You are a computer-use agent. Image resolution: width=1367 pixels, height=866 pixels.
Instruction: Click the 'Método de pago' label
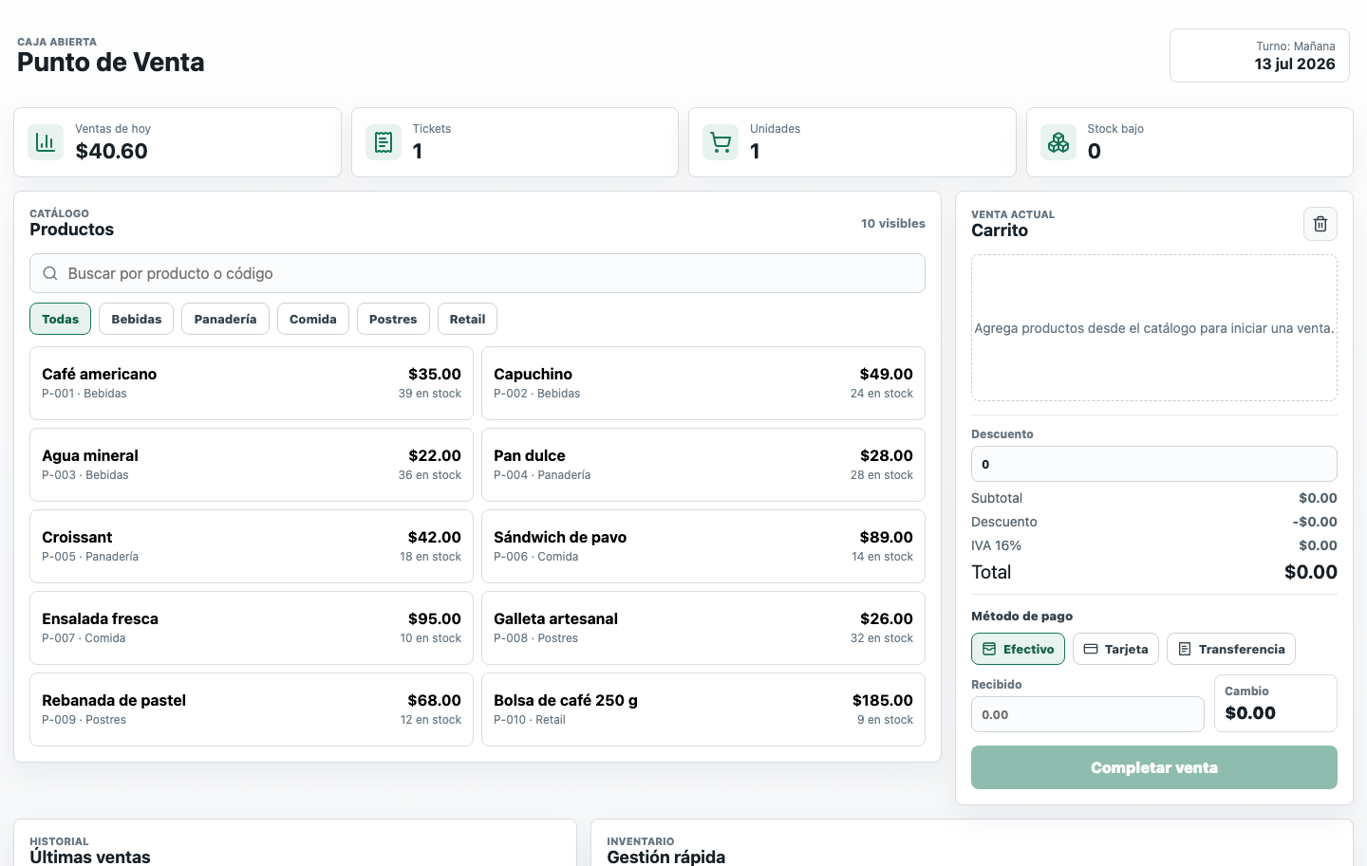coord(1021,617)
